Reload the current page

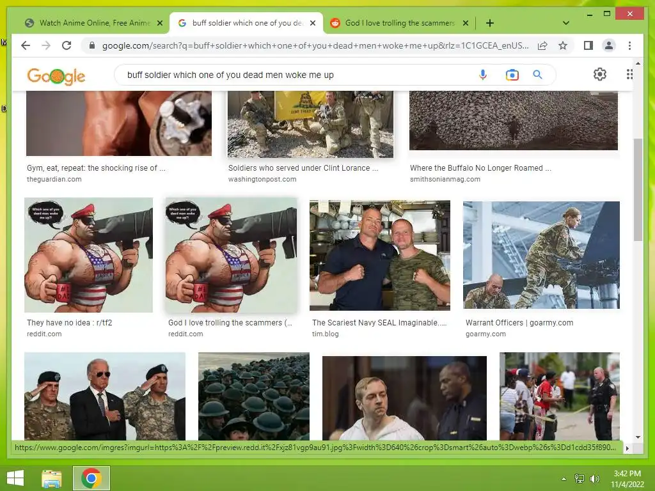[x=67, y=45]
